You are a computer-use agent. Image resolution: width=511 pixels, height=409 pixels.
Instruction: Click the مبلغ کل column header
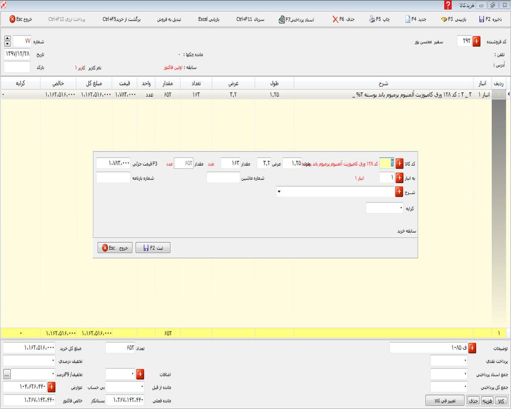(x=94, y=84)
